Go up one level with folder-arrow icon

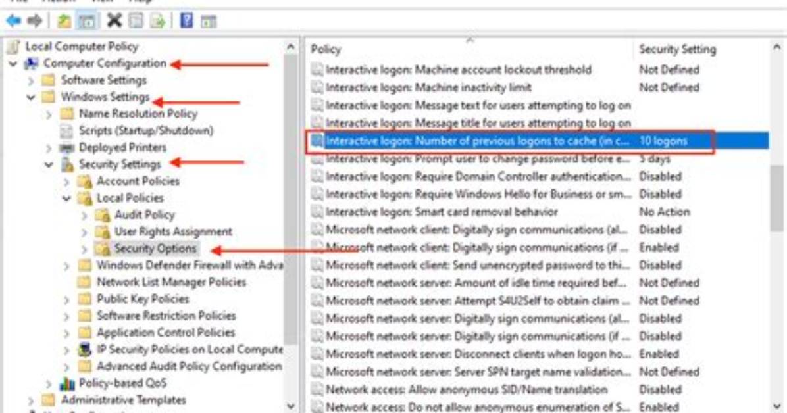coord(64,21)
